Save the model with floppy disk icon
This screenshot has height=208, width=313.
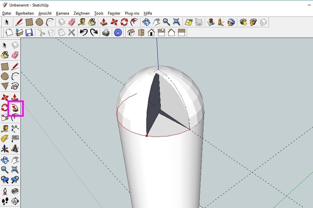click(x=29, y=32)
